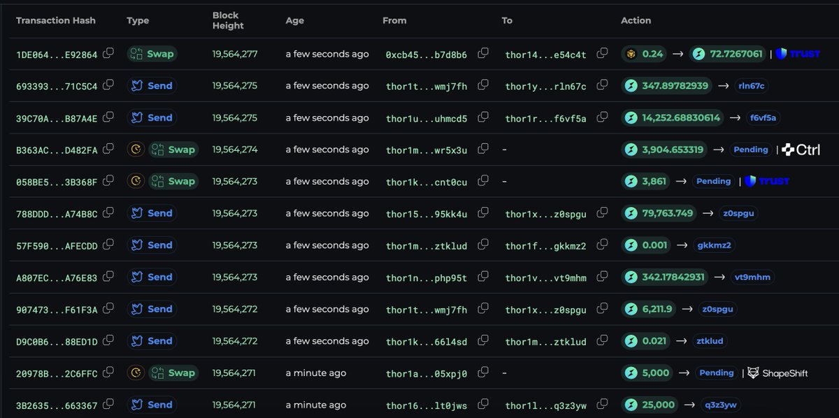
Task: Click the 72.7267061 RUNE amount
Action: click(728, 54)
